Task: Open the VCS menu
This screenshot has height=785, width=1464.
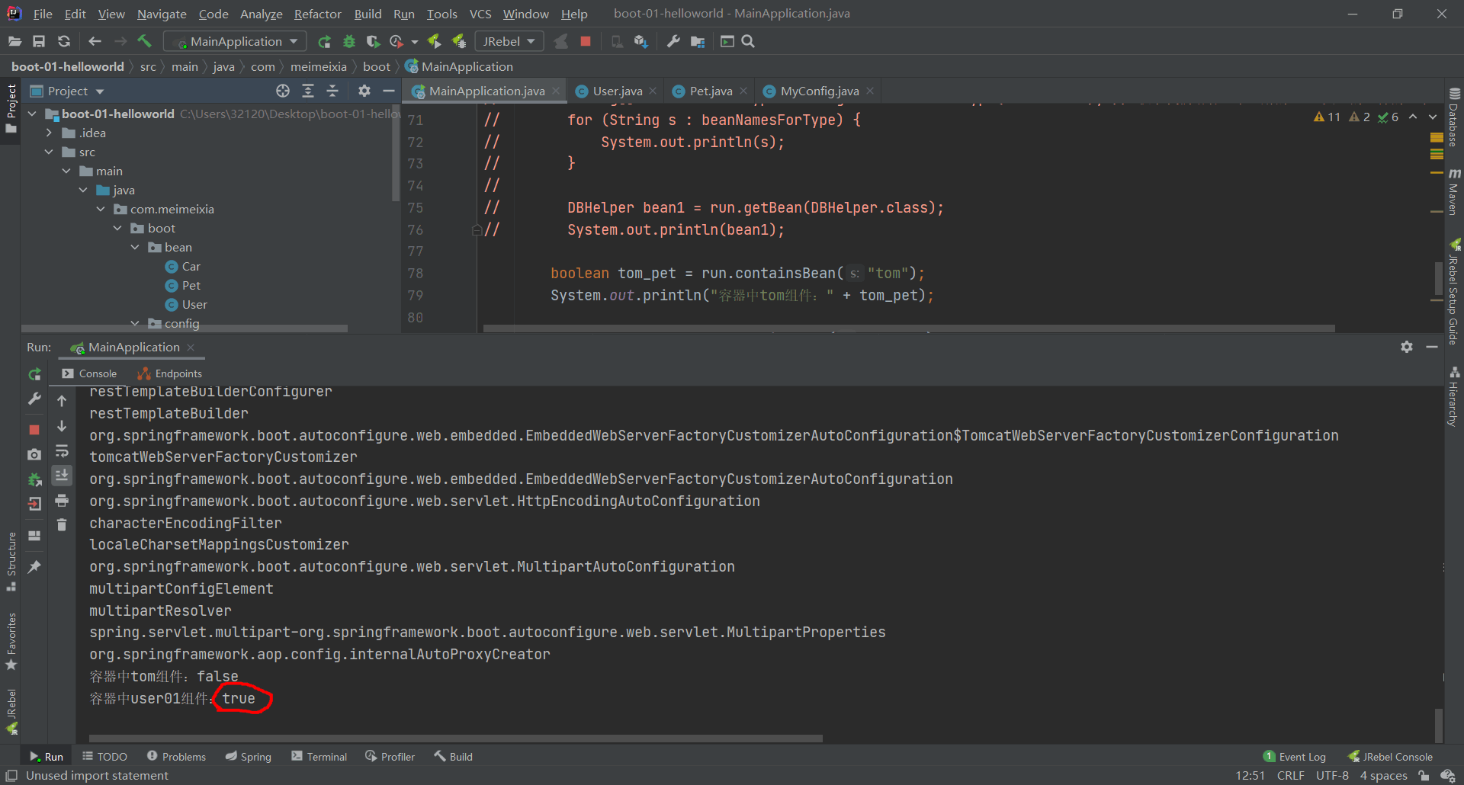Action: click(480, 14)
